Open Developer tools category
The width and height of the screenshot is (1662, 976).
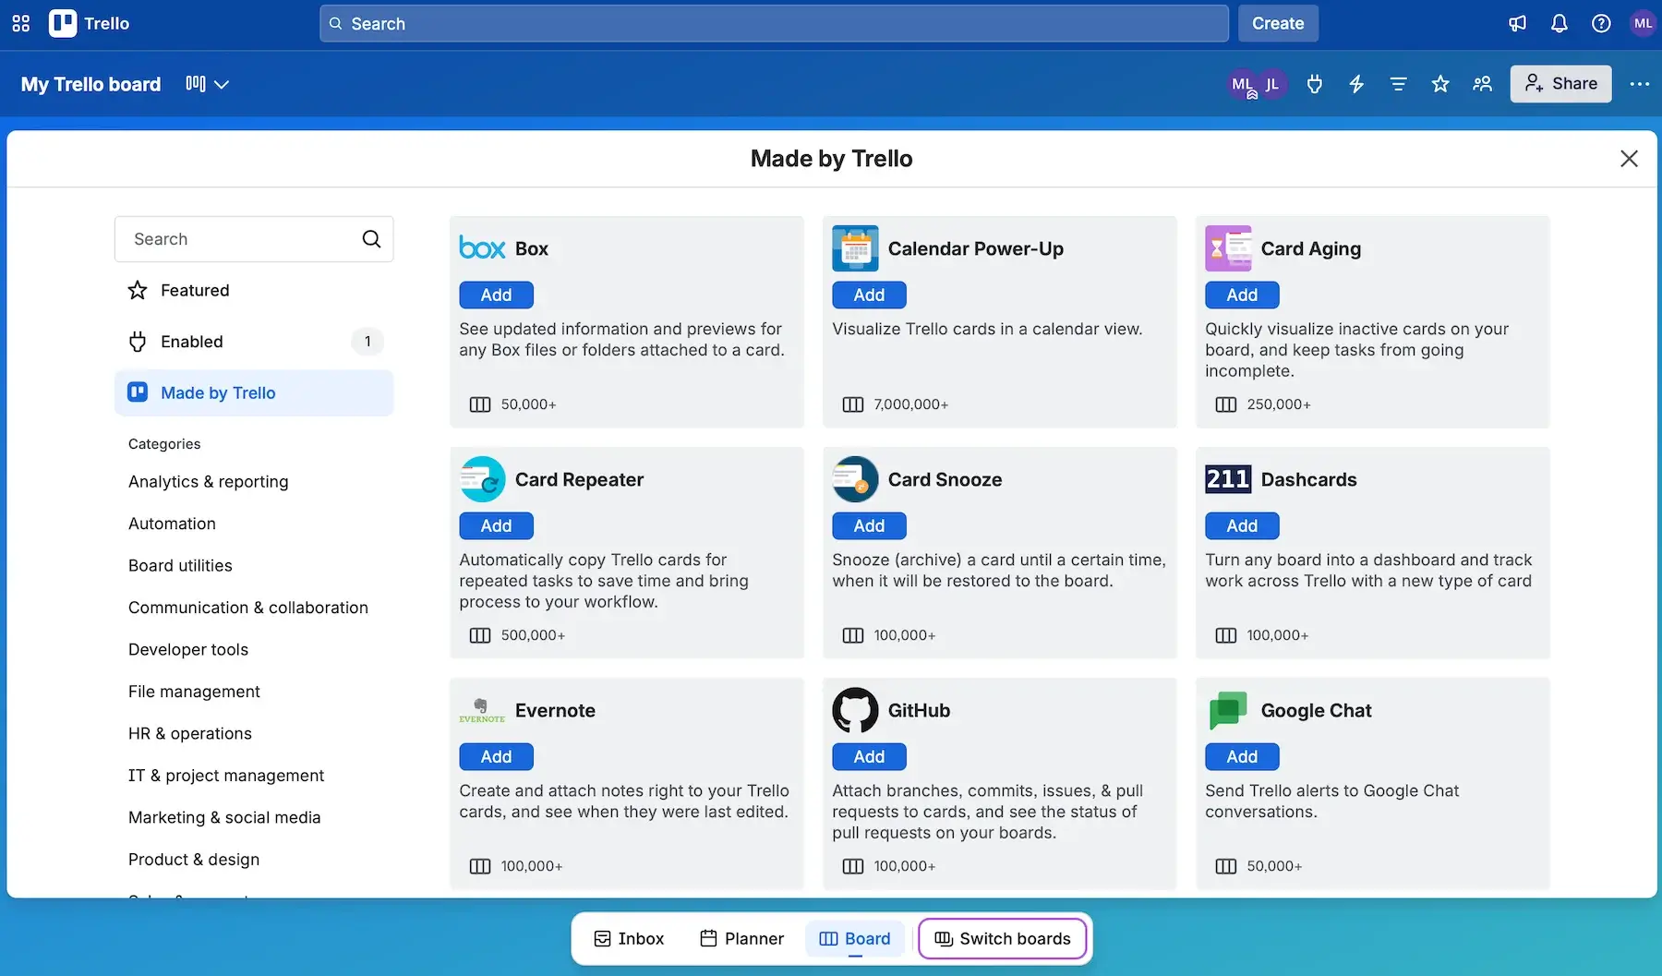pyautogui.click(x=188, y=650)
